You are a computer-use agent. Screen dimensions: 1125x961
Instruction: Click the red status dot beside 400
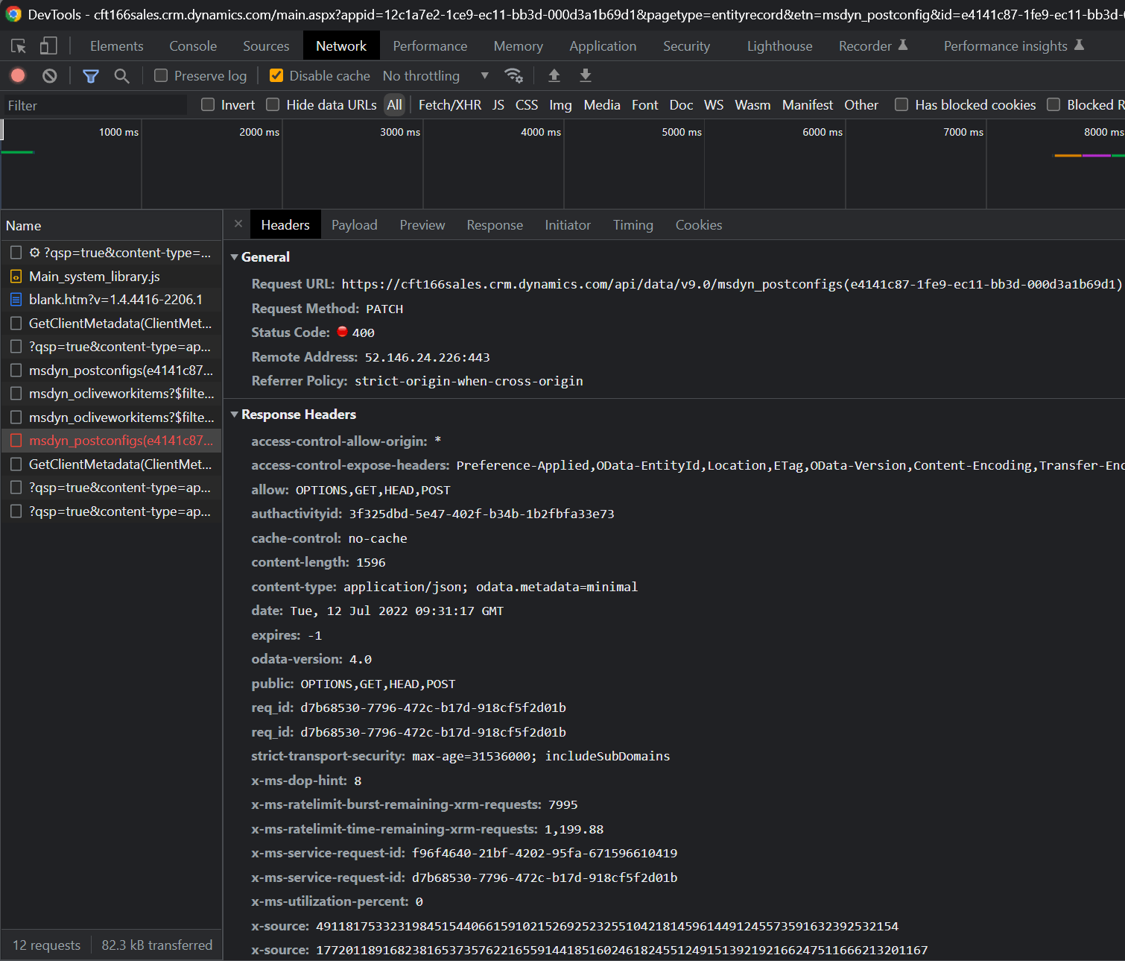tap(342, 332)
